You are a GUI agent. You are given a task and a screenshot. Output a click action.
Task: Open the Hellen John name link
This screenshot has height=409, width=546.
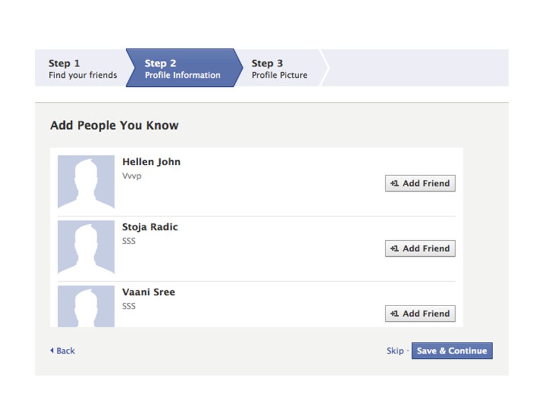click(x=151, y=162)
